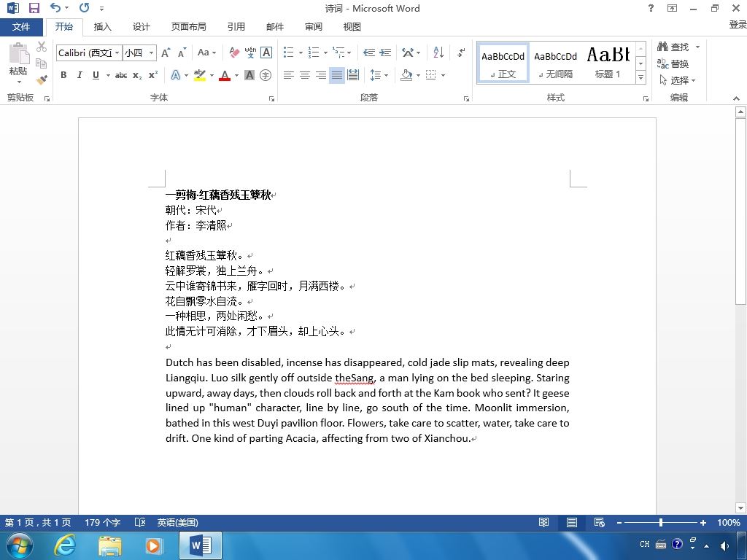
Task: Increase font size with grow font icon
Action: click(x=166, y=52)
